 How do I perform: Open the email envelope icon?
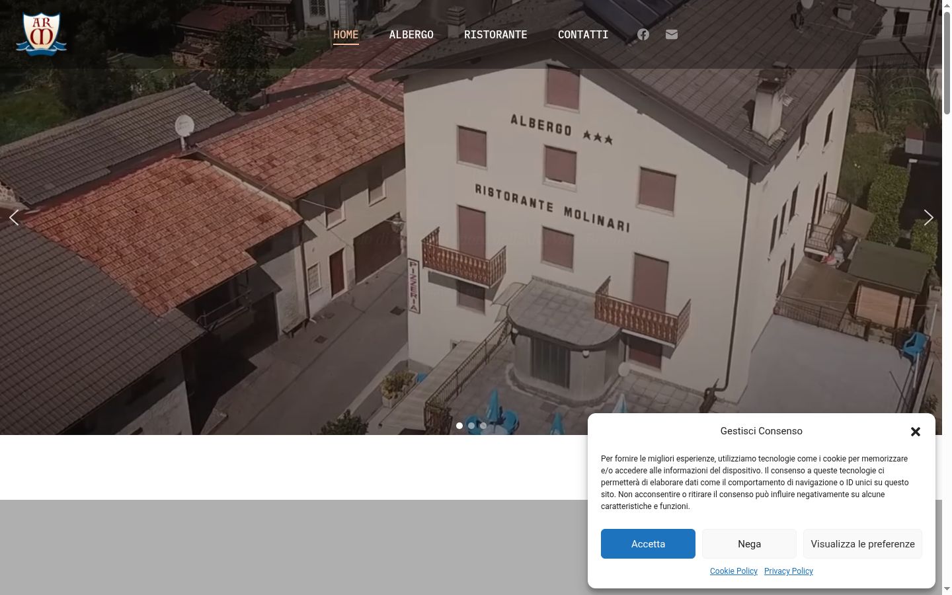672,34
